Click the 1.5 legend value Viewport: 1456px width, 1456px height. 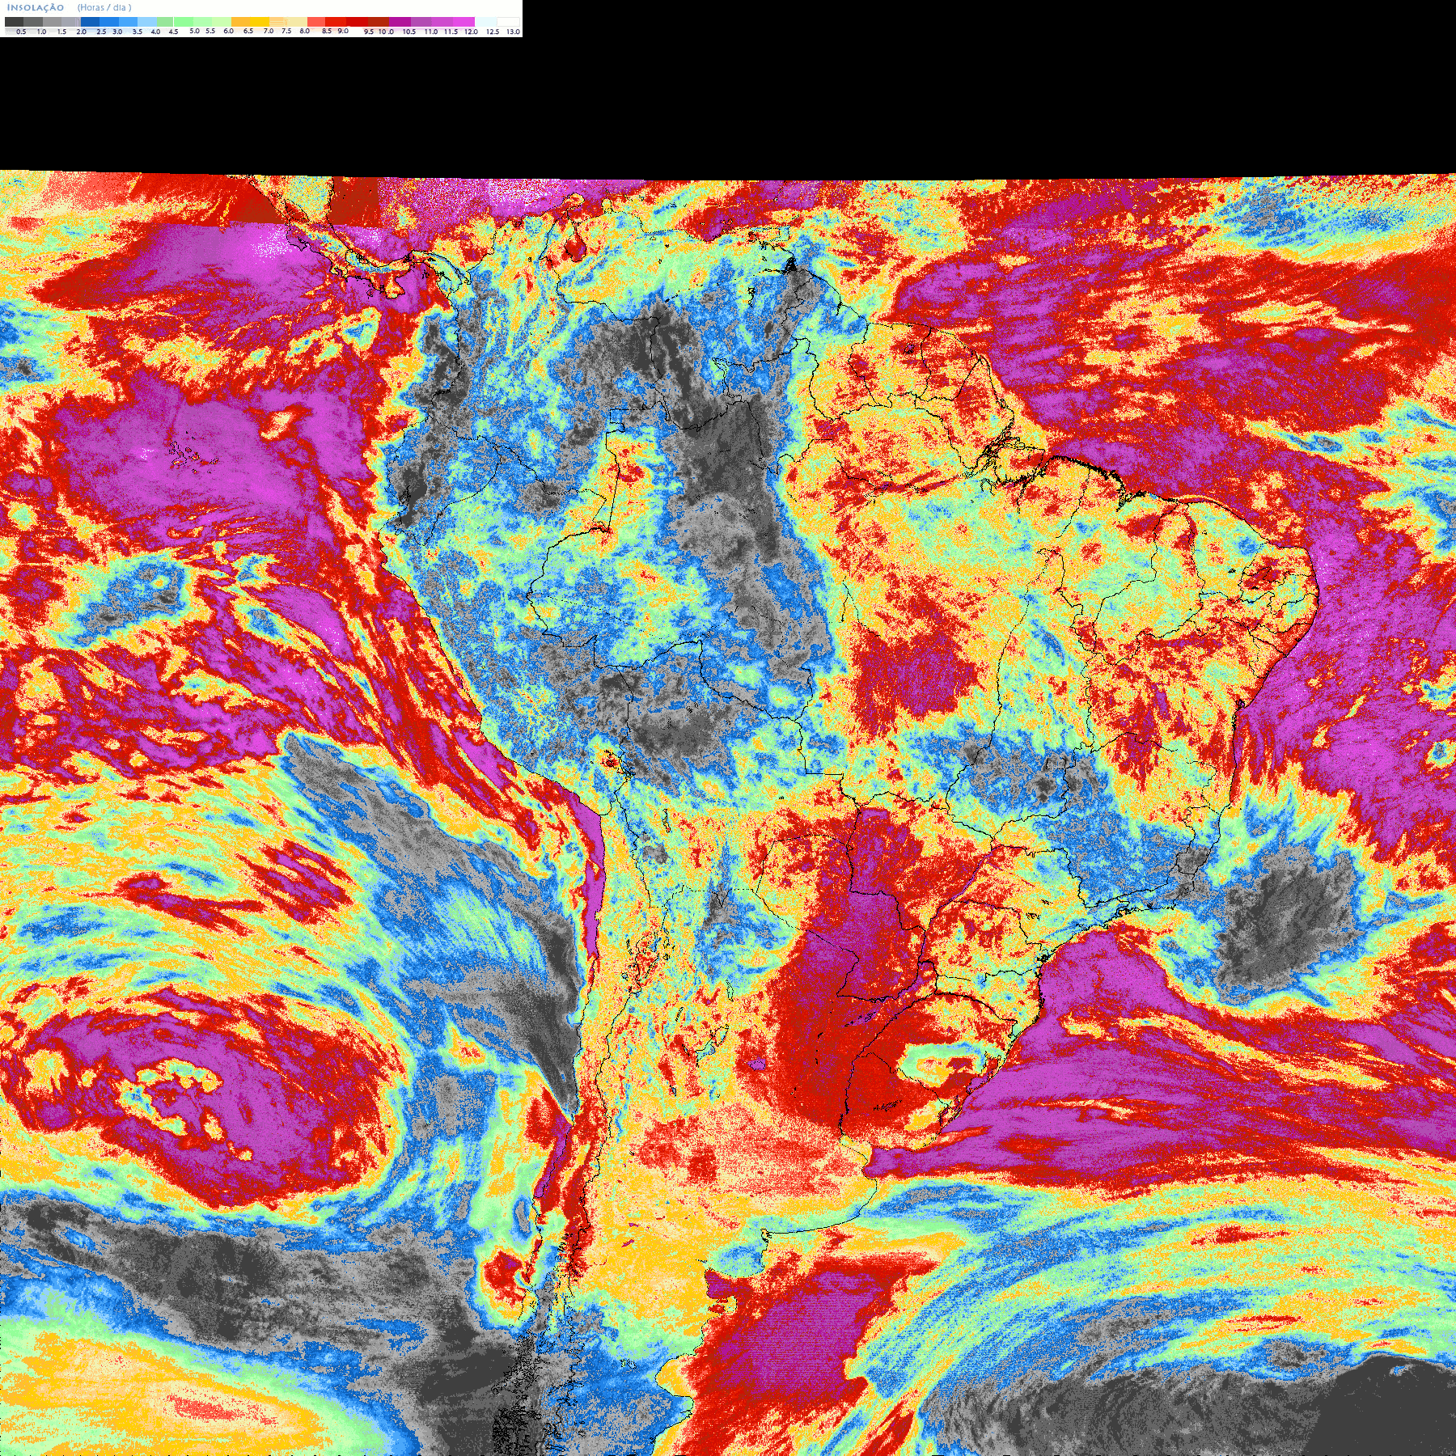click(x=62, y=32)
